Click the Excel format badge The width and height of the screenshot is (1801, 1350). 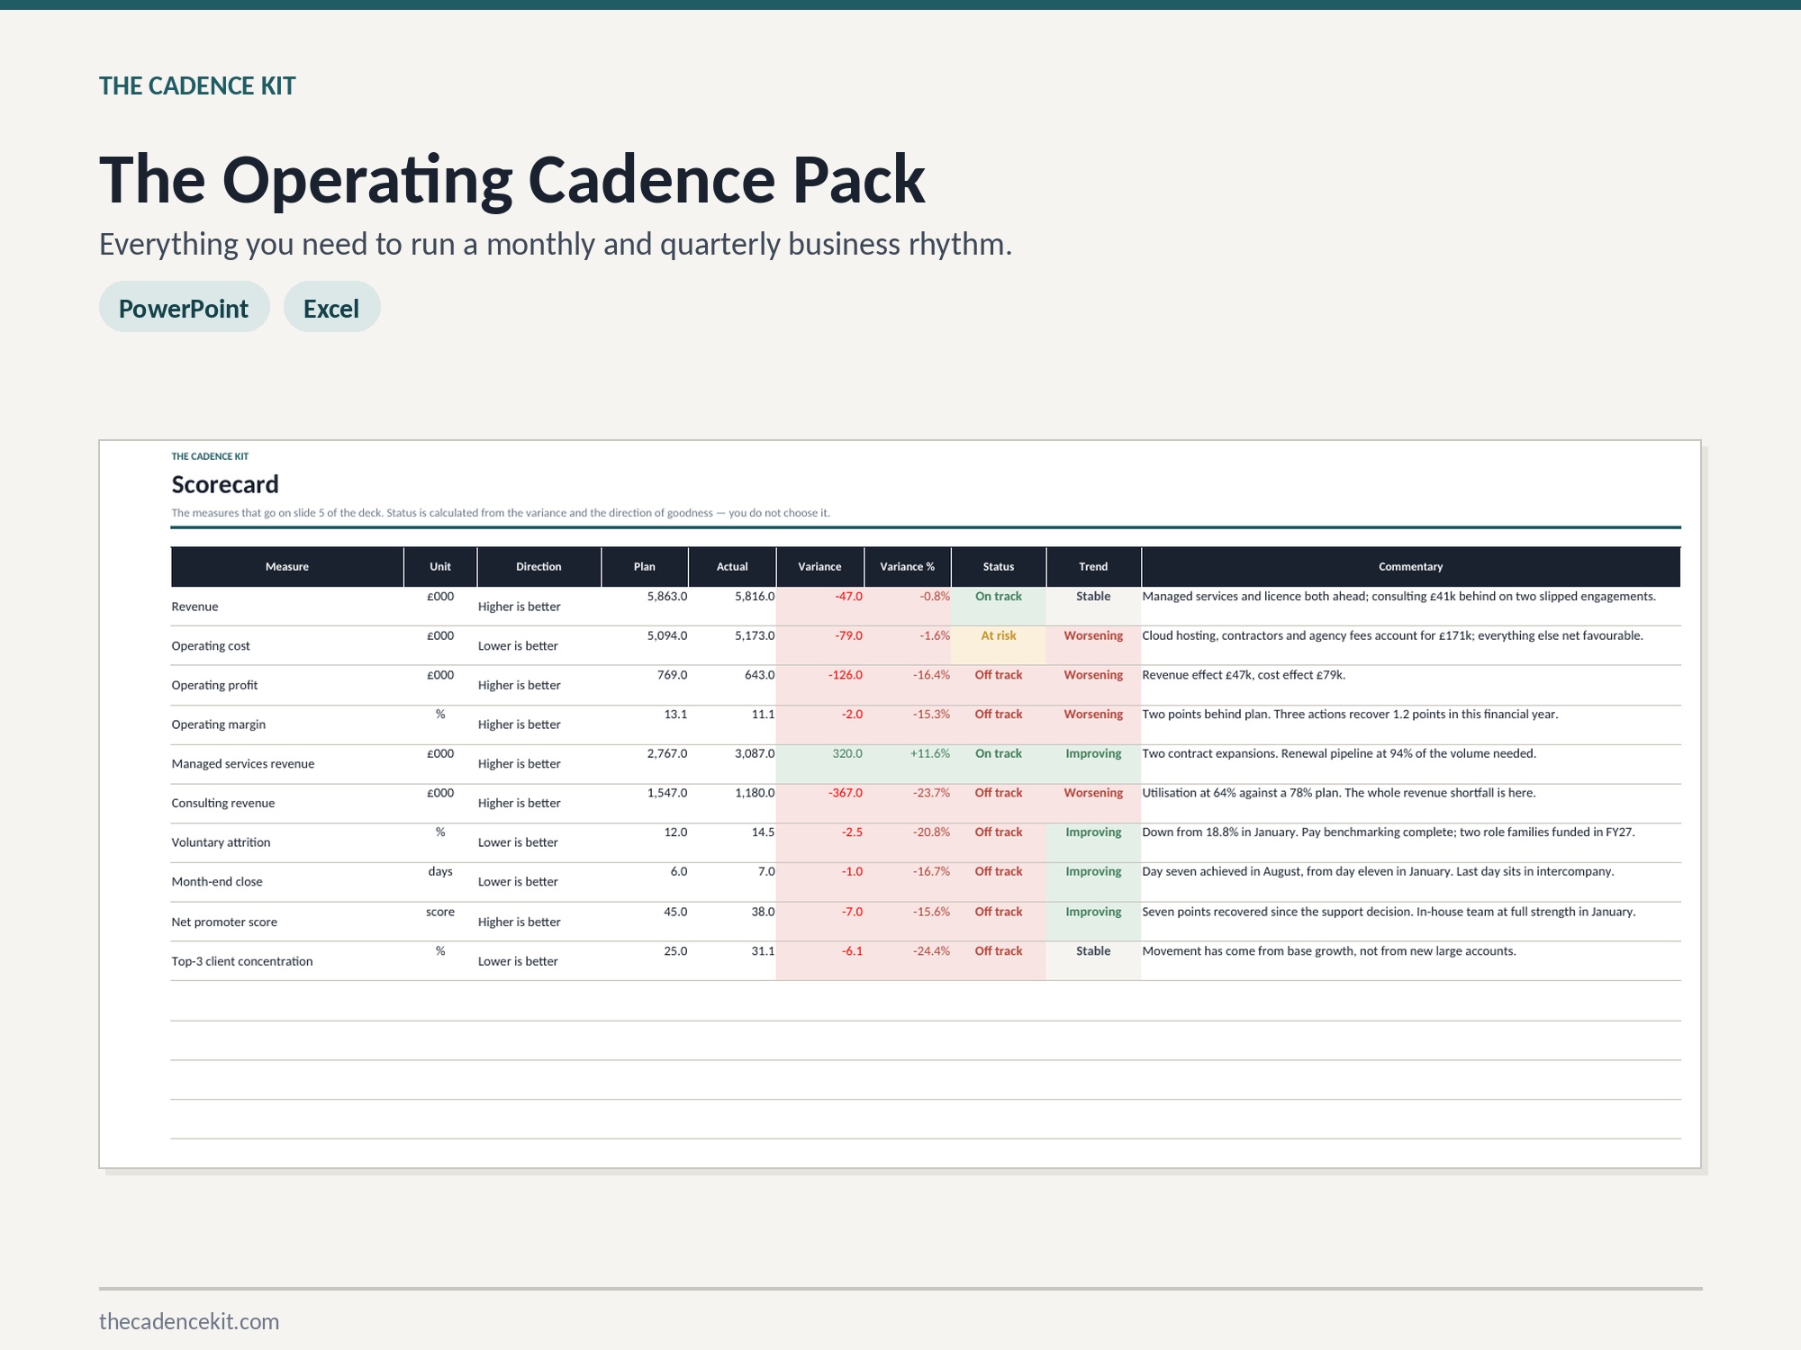[331, 308]
